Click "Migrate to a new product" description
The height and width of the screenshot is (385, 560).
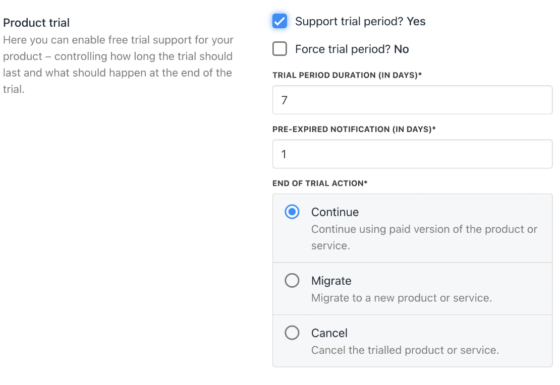click(401, 298)
